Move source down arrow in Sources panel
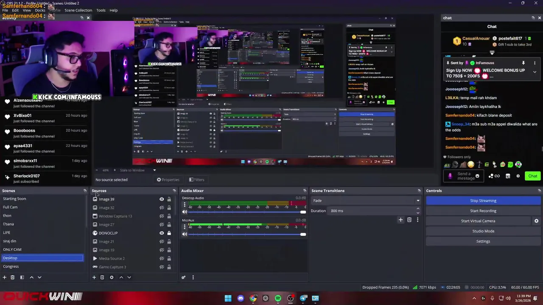Image resolution: width=543 pixels, height=305 pixels. (x=129, y=277)
